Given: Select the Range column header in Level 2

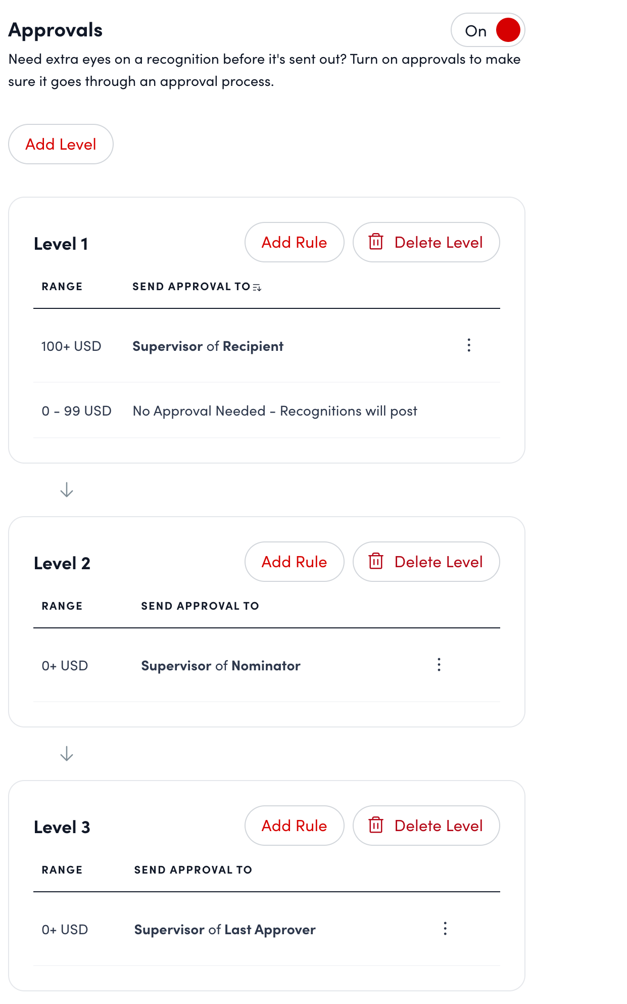Looking at the screenshot, I should click(62, 606).
